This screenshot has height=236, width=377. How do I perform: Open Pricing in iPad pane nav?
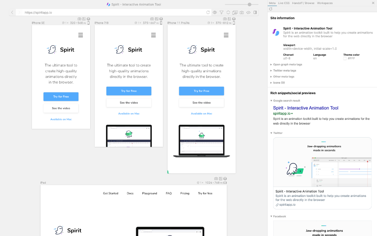click(185, 193)
